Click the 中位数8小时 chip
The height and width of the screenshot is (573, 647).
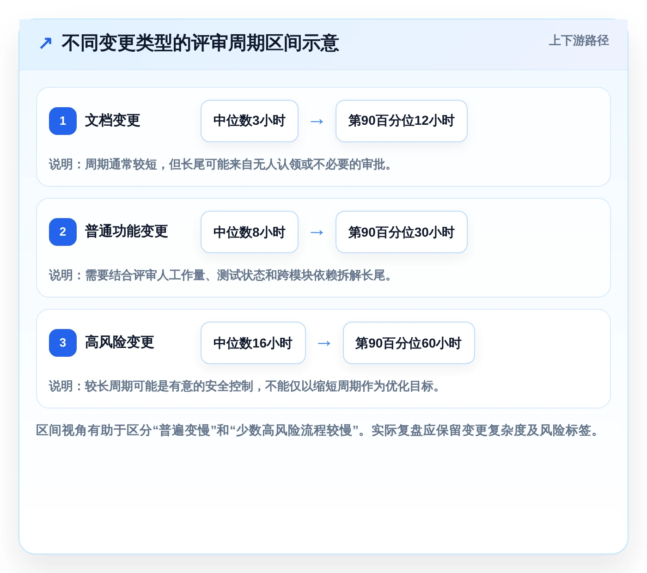pos(250,232)
